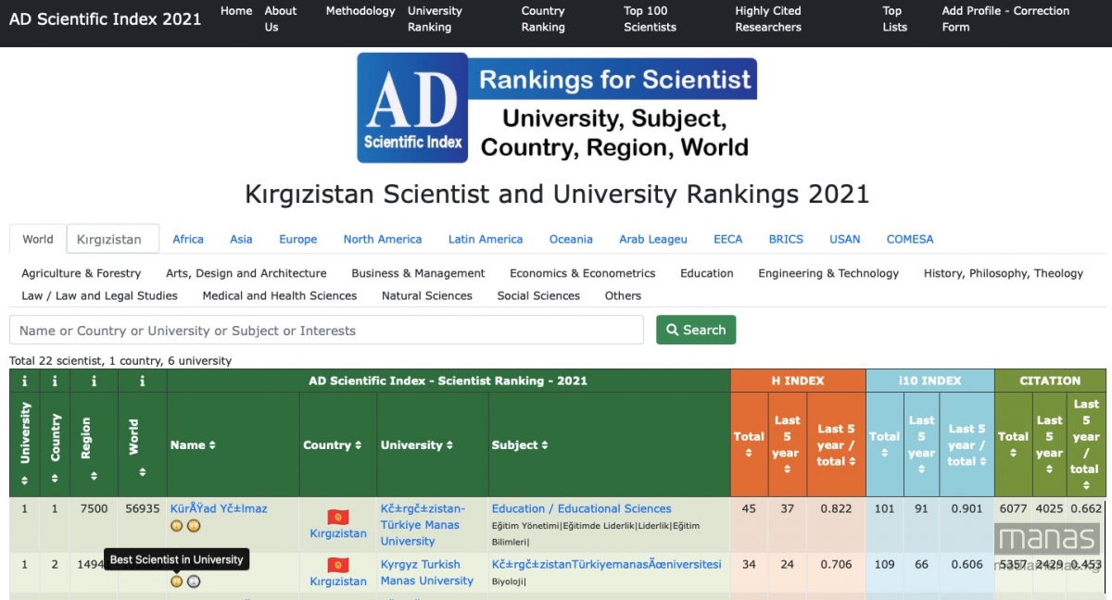Open the Education / Educational Sciences subject link
The width and height of the screenshot is (1112, 600).
click(x=581, y=508)
